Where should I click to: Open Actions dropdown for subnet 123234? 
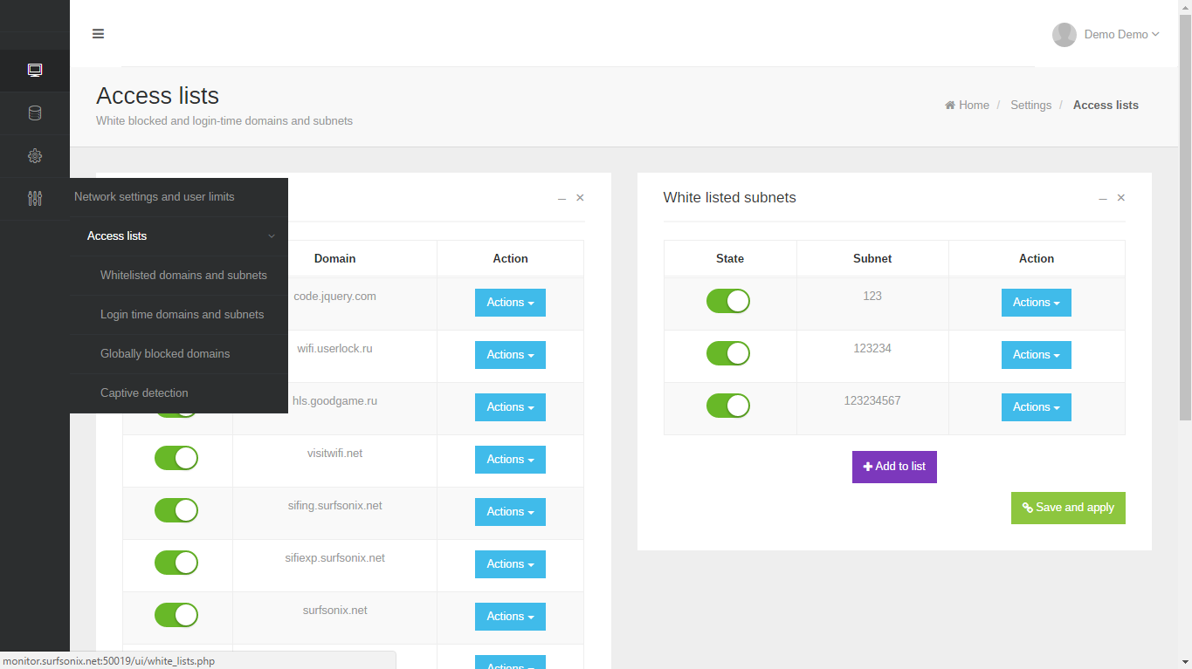coord(1037,355)
